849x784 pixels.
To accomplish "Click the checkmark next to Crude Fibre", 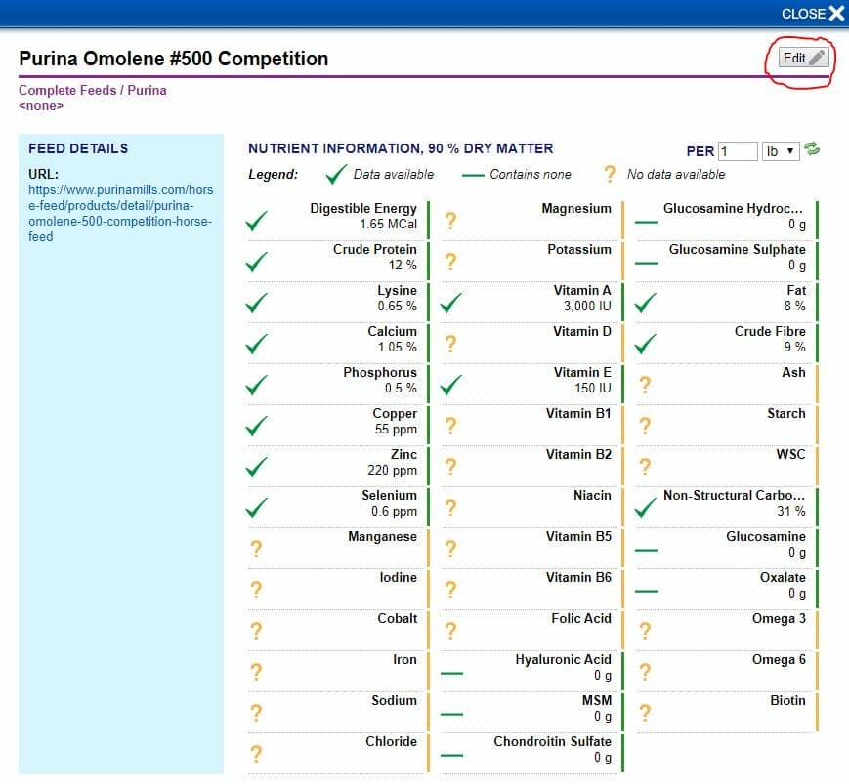I will [x=646, y=344].
